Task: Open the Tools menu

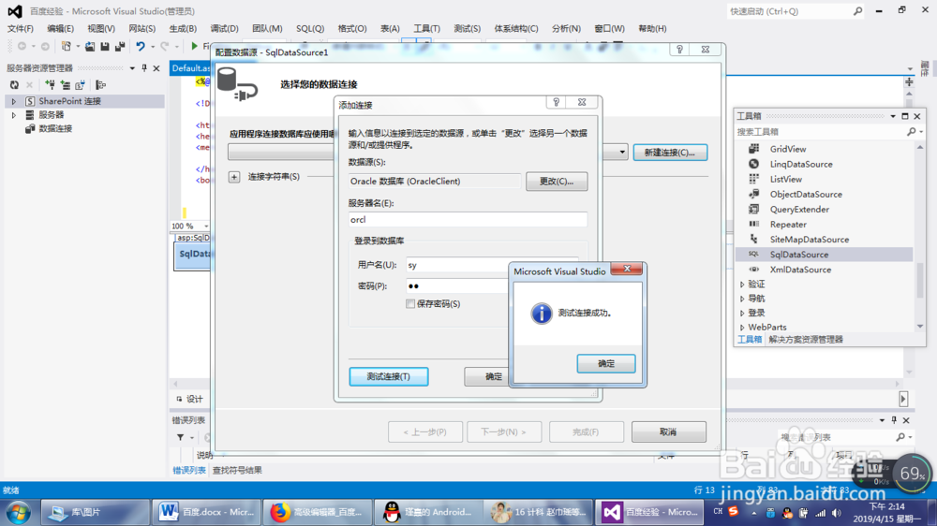Action: coord(426,29)
